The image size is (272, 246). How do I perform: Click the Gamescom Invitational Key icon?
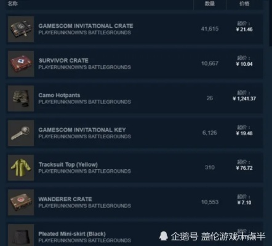pos(21,133)
